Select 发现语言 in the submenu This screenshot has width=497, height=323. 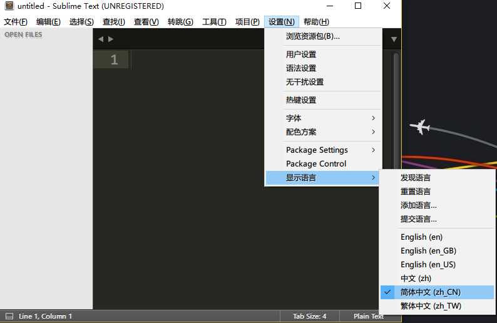[x=437, y=178]
